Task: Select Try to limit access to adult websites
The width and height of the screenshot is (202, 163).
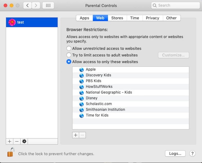Action: [69, 55]
